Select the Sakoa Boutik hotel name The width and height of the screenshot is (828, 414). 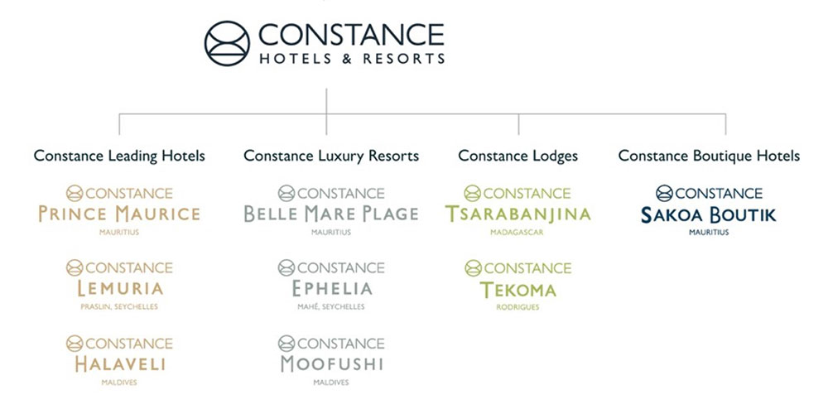click(x=709, y=215)
